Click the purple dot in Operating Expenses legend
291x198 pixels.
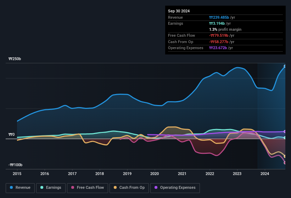tap(156, 187)
